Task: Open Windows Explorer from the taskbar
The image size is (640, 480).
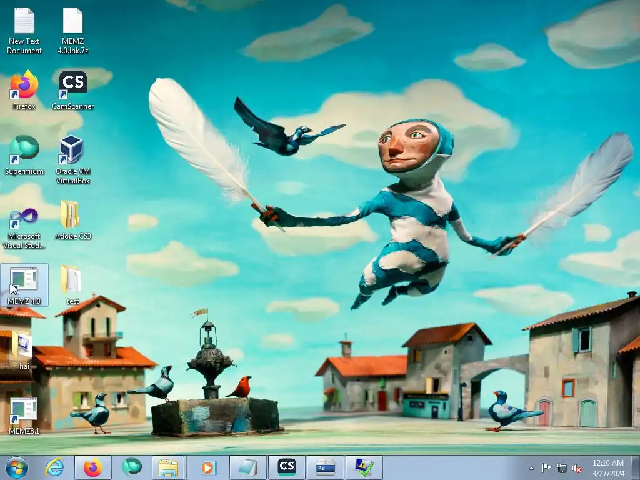Action: click(x=168, y=467)
